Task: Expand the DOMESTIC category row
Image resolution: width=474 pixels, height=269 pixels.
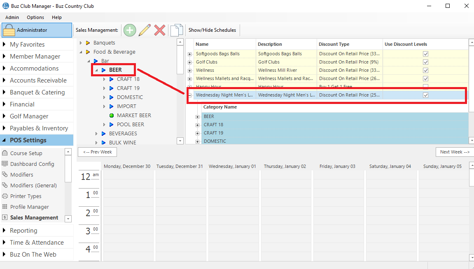Action: 198,141
